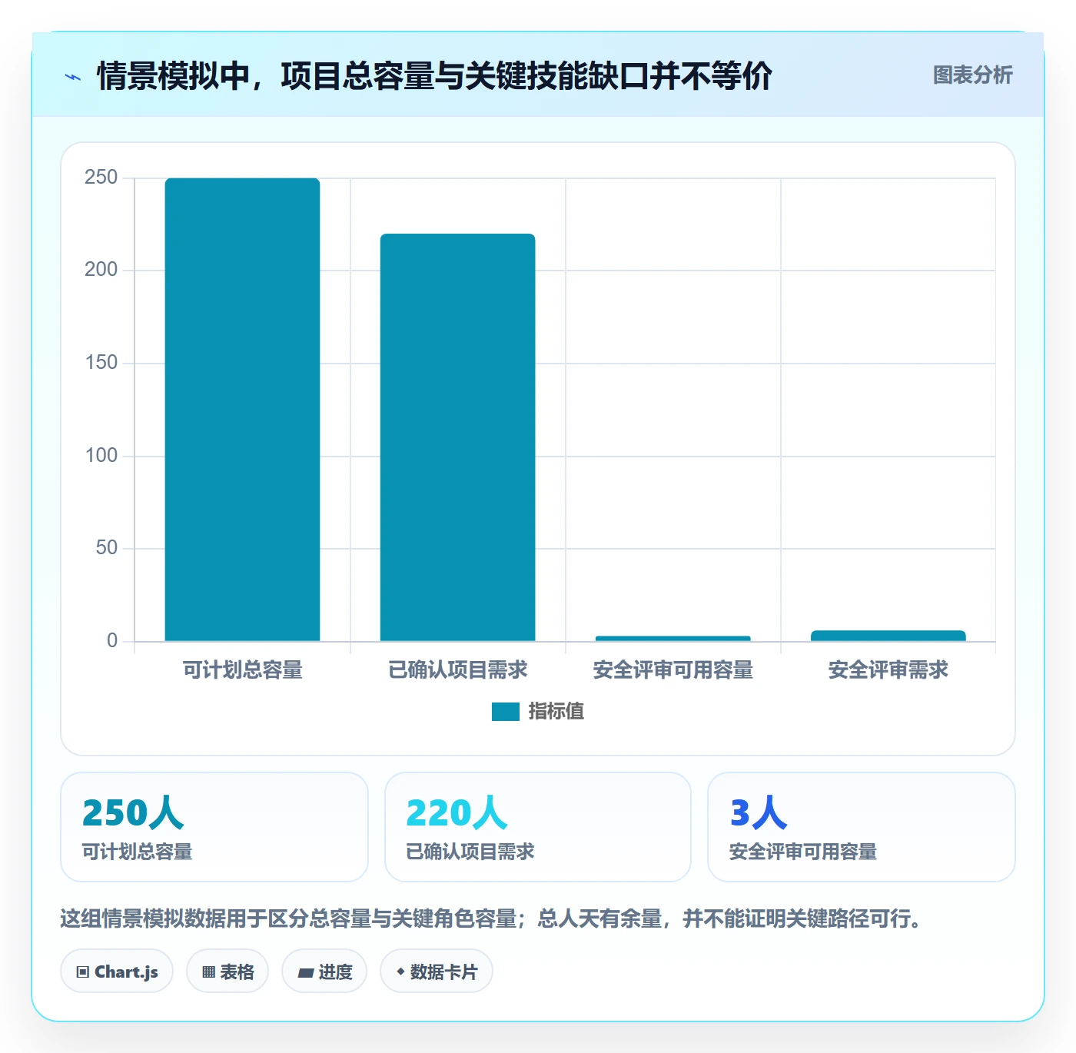Click the 安全评审需求 x-axis label
Image resolution: width=1076 pixels, height=1053 pixels.
tap(888, 670)
